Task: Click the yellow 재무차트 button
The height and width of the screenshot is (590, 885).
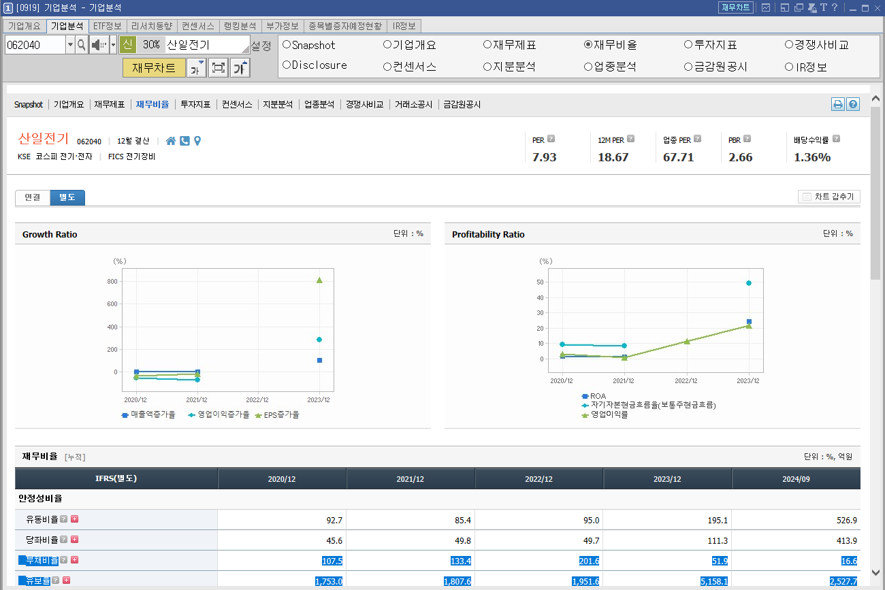Action: point(154,68)
